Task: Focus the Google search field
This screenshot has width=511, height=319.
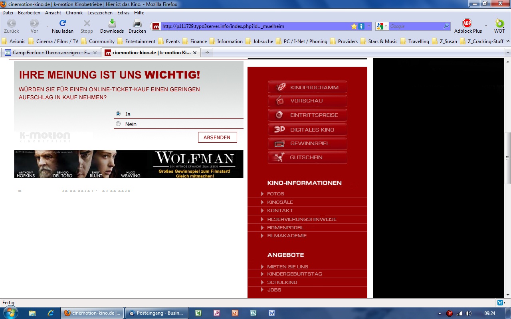Action: pyautogui.click(x=415, y=26)
